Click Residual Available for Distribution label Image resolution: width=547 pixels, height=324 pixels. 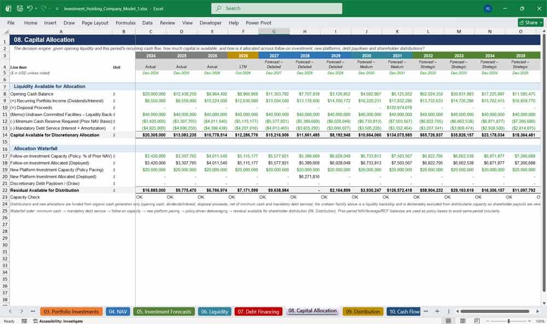tap(45, 190)
